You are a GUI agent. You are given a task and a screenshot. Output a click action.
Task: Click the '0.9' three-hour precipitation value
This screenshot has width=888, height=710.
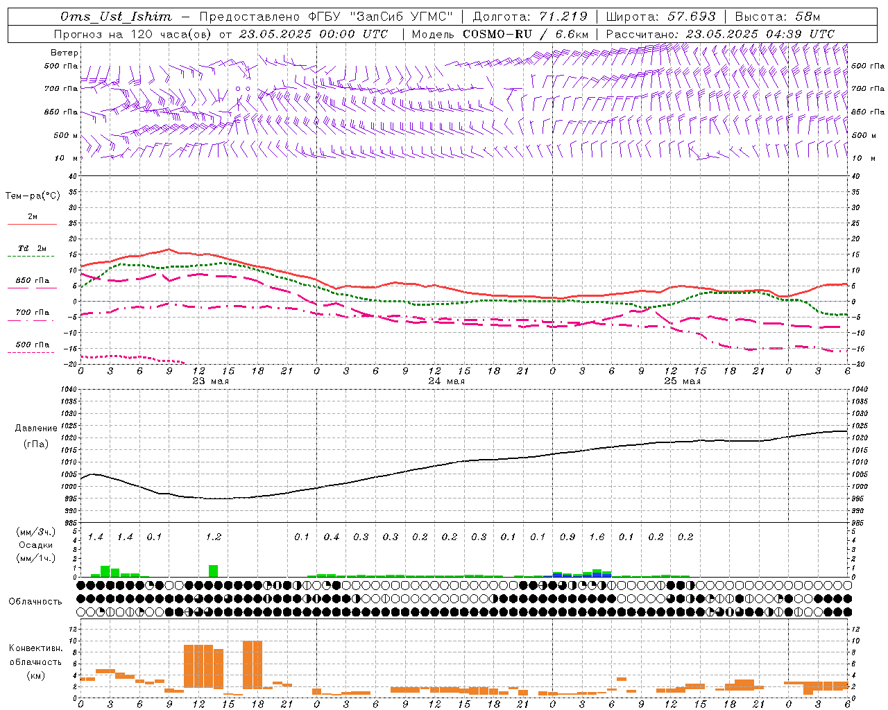coord(567,537)
